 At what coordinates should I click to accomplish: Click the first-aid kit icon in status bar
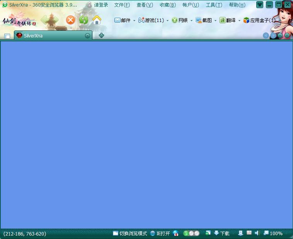tap(176, 233)
